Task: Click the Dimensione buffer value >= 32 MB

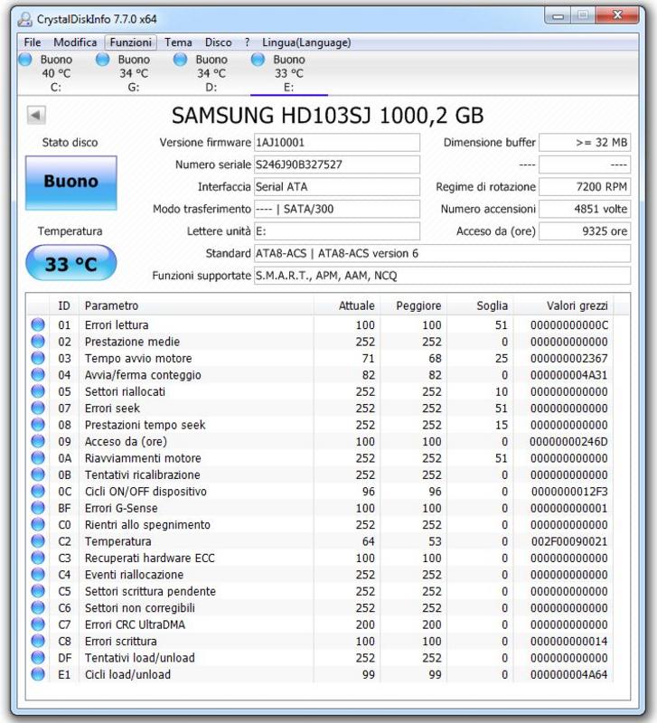Action: click(585, 143)
